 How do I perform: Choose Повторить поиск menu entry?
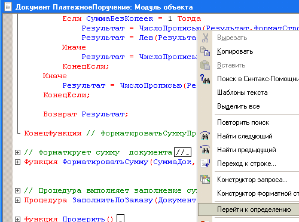(243, 122)
